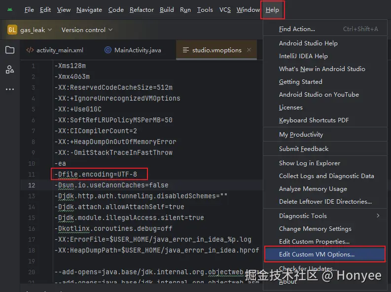The width and height of the screenshot is (391, 292).
Task: Click the -XX:+HeapDumpOnOutOfMemoryError line
Action: point(115,142)
